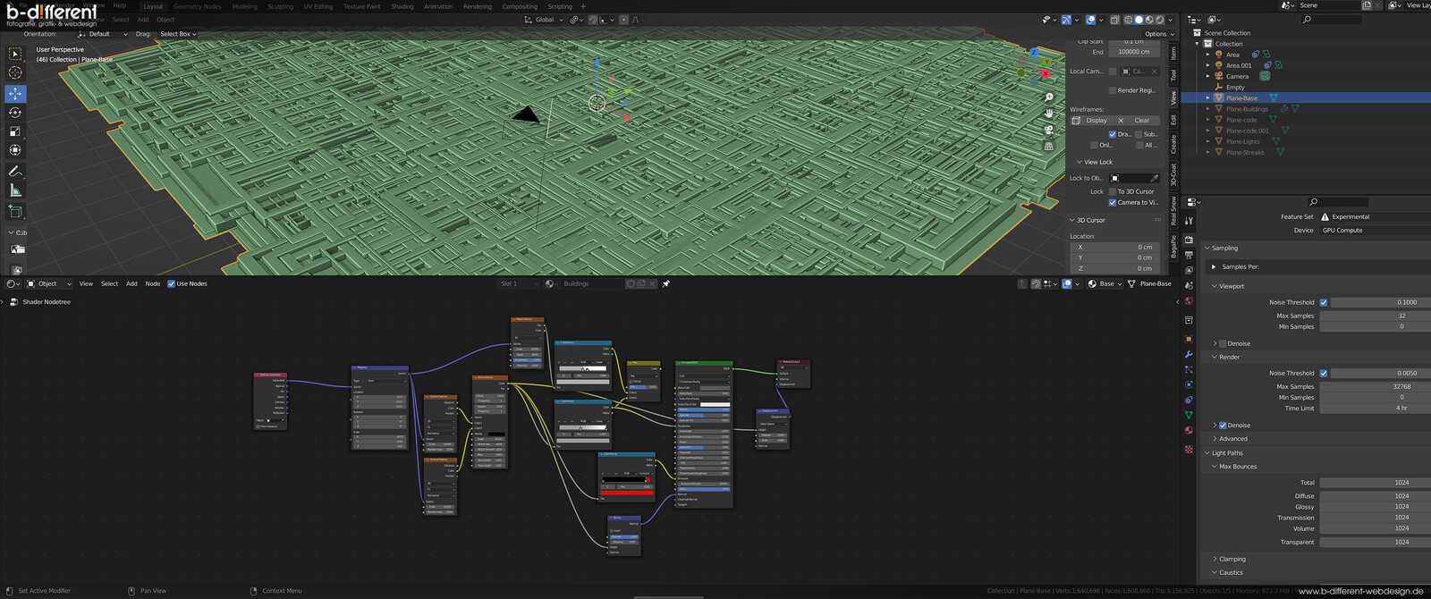Viewport: 1431px width, 599px height.
Task: Select the Add Cube tool
Action: click(15, 211)
